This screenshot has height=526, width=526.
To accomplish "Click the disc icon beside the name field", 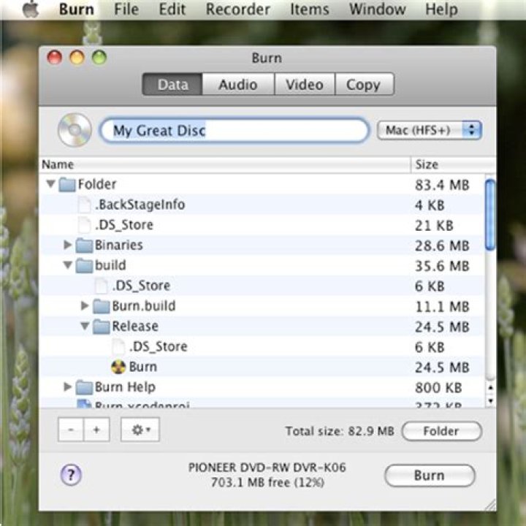I will coord(75,130).
